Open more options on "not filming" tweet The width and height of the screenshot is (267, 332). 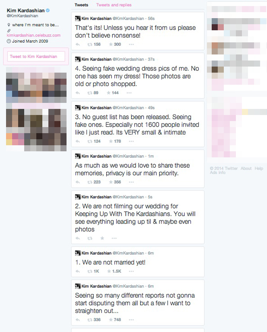click(114, 239)
